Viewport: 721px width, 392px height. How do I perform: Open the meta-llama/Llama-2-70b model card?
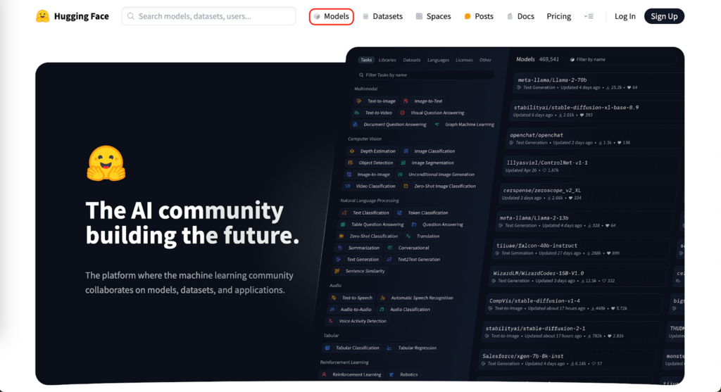pos(552,80)
